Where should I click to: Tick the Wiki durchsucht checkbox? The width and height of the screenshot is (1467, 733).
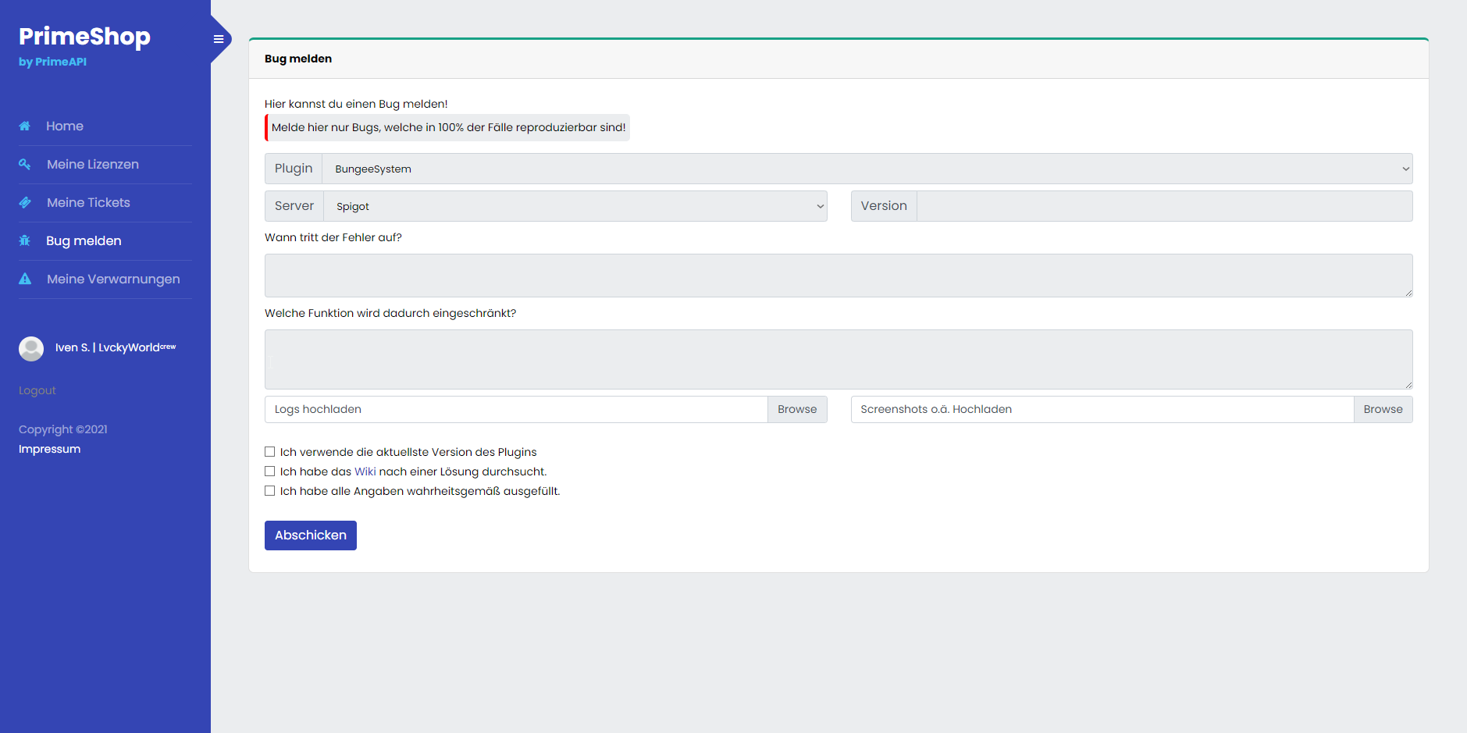[x=270, y=471]
